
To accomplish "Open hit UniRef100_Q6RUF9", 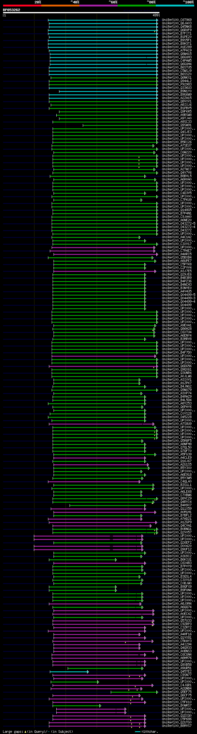I will click(x=177, y=30).
